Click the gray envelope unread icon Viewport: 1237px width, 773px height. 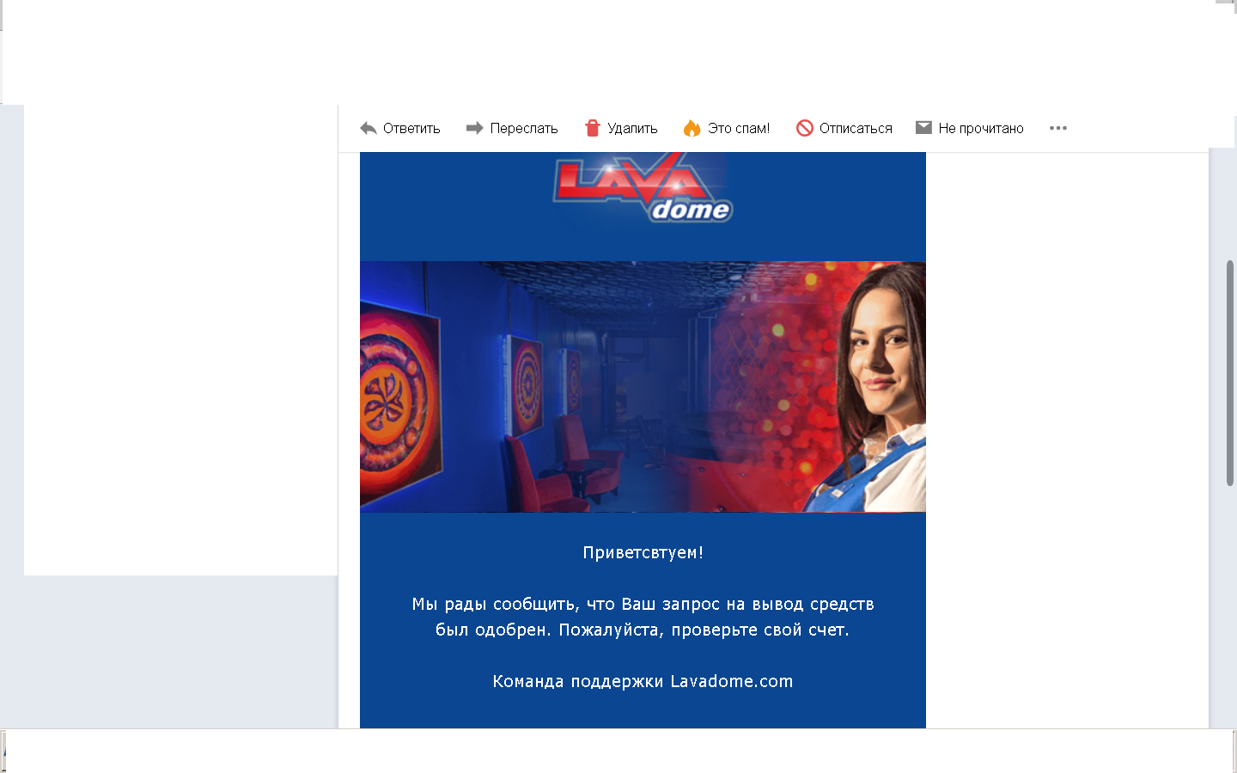[x=923, y=127]
